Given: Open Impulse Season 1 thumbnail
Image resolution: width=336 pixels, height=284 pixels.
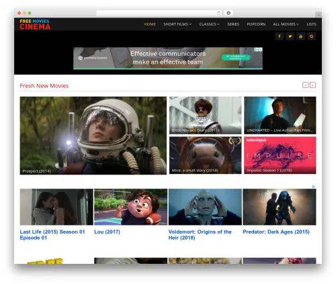Looking at the screenshot, I should (x=280, y=155).
